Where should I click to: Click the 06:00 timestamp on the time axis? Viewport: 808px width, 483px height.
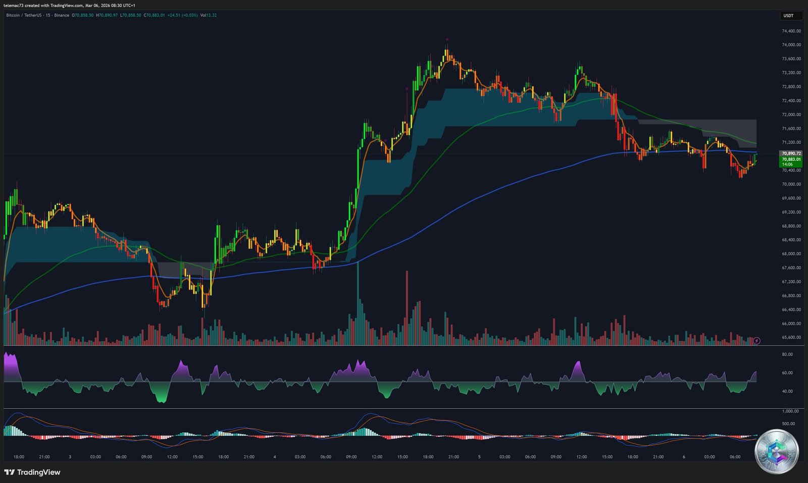coord(735,457)
